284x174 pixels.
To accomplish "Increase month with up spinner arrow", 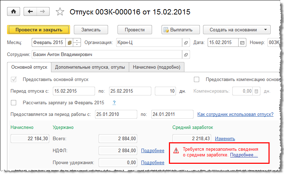I will point(77,41).
